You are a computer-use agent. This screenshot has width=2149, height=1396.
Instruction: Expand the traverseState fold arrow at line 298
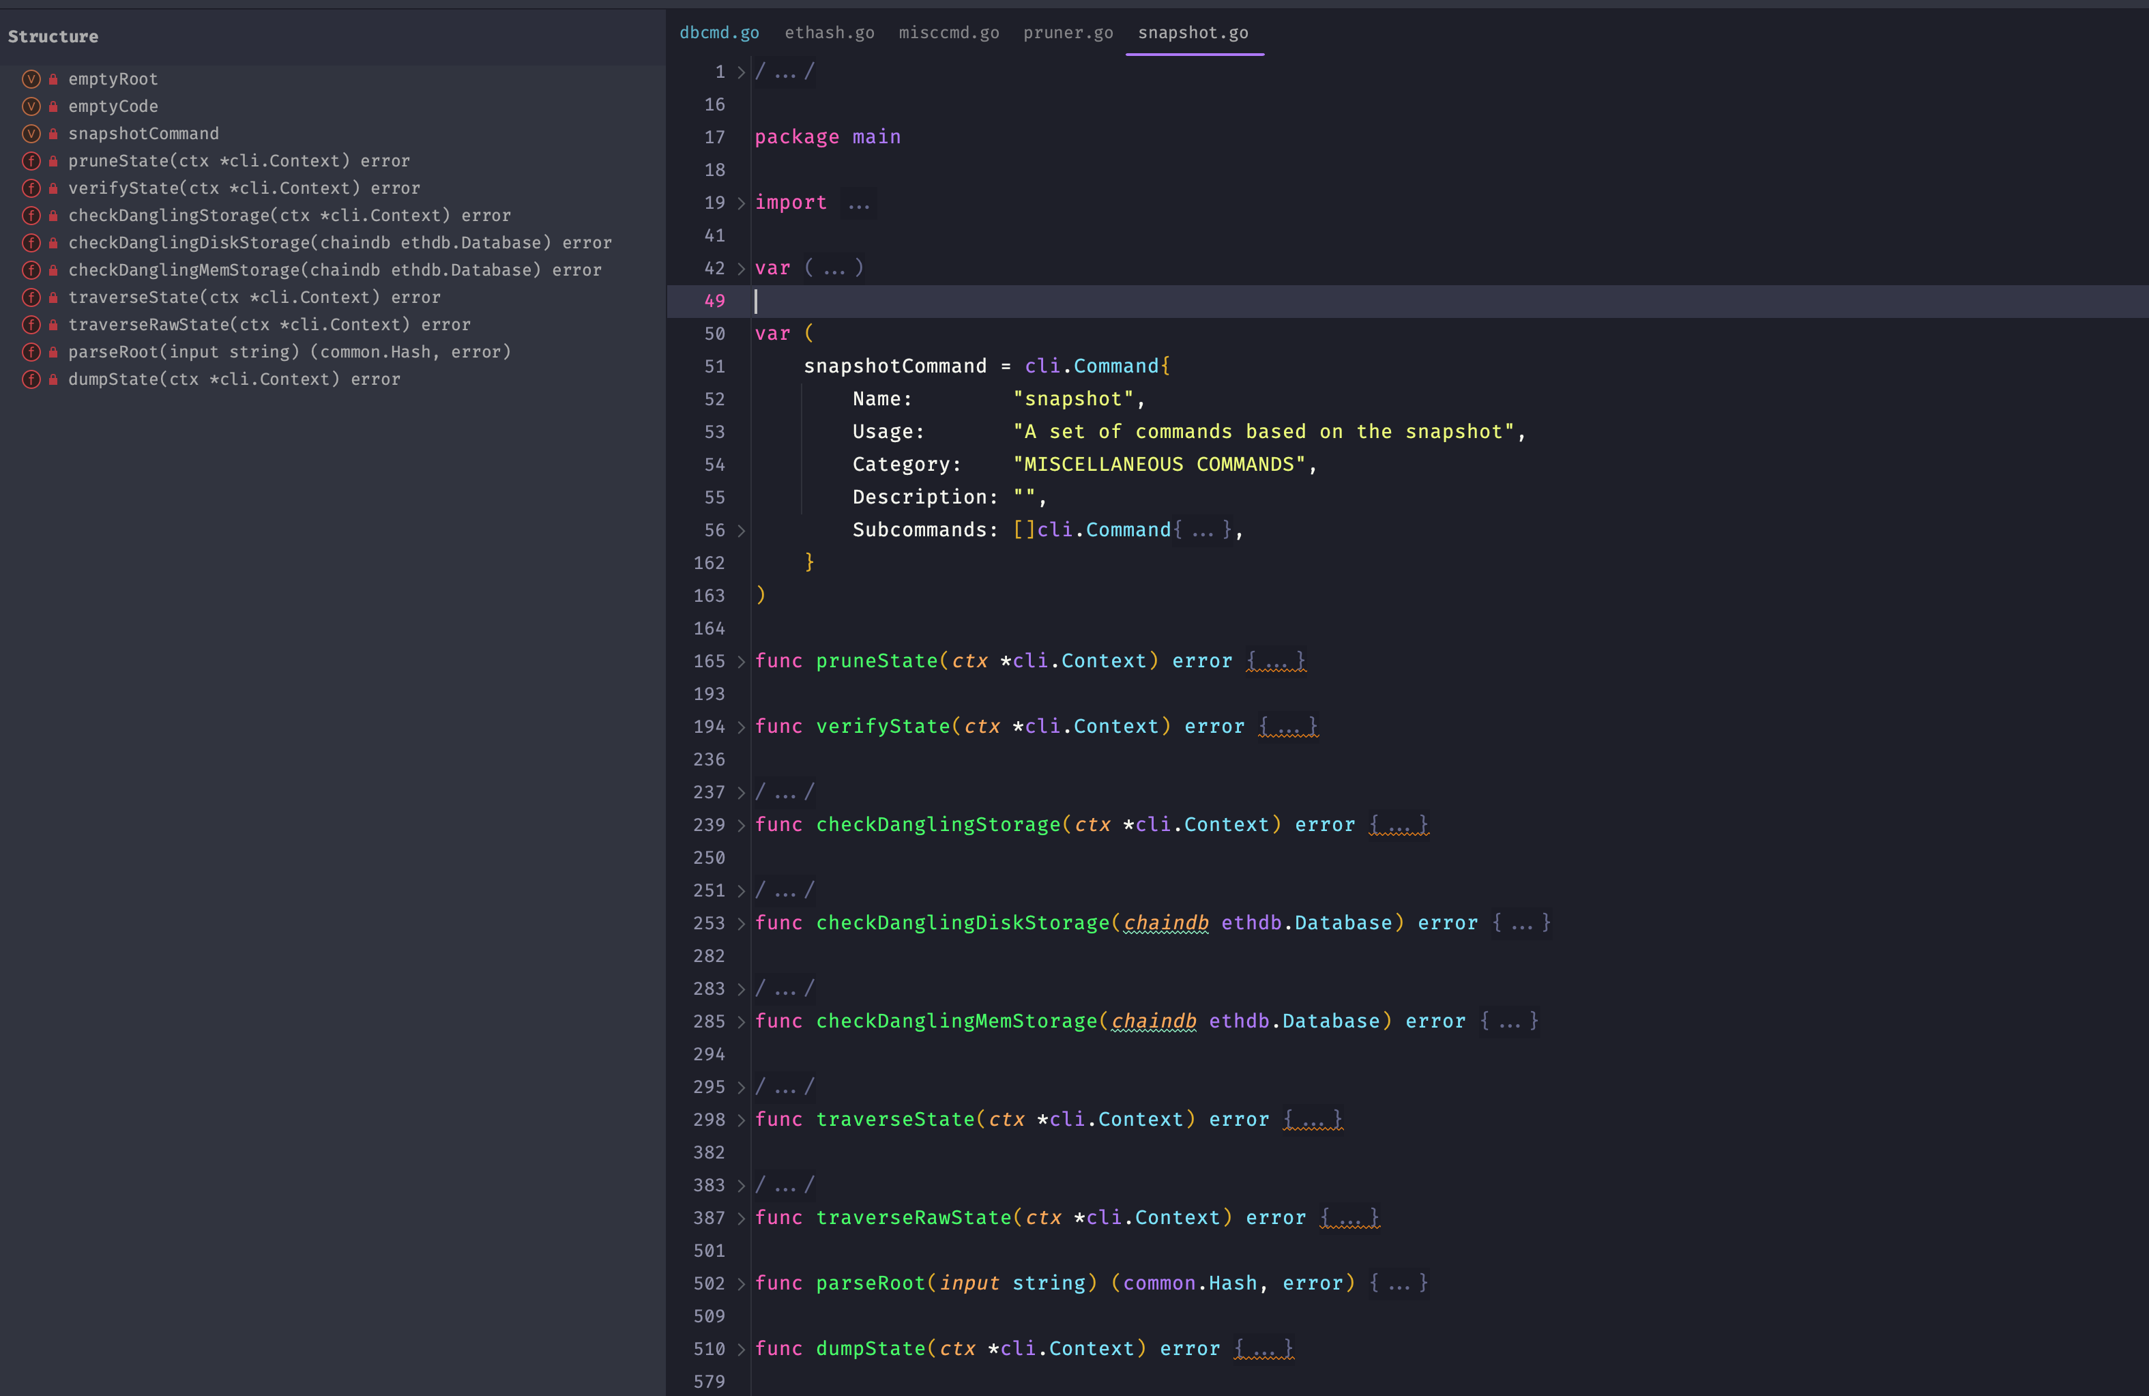(742, 1120)
